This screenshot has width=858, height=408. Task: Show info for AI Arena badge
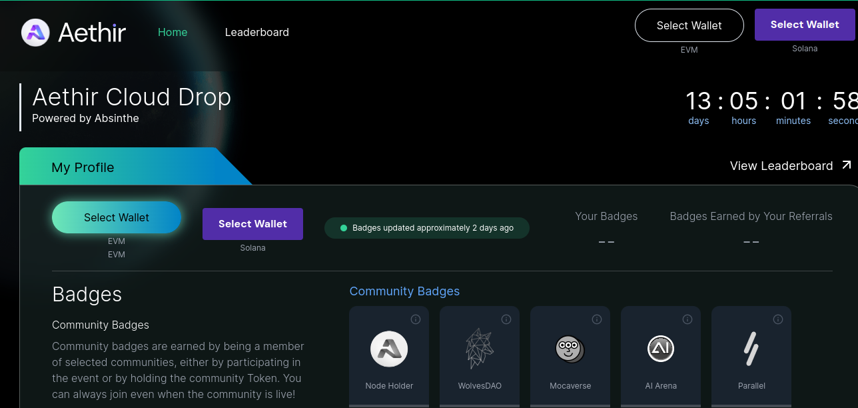click(687, 319)
